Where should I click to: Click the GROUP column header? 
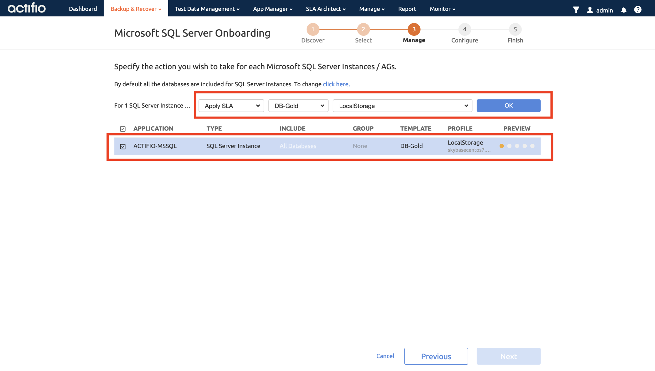(363, 128)
